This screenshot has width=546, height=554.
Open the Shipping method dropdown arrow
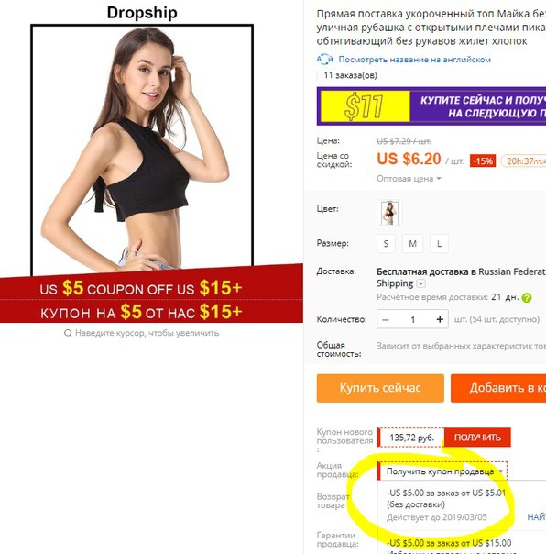(x=421, y=283)
